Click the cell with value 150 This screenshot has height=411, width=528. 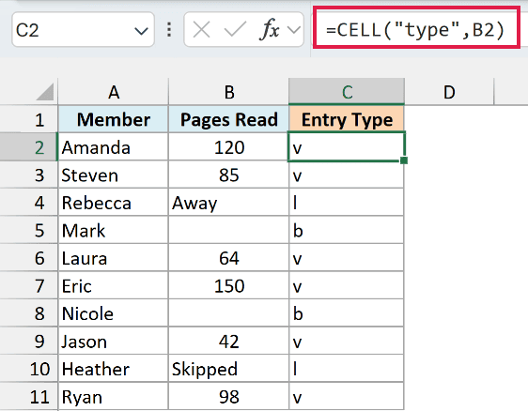(228, 285)
